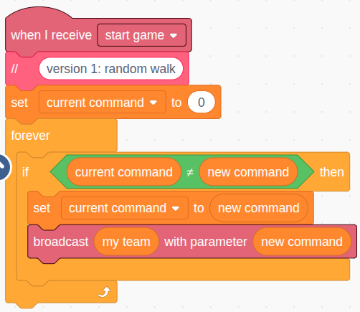The width and height of the screenshot is (360, 312).
Task: Click the value field containing 0
Action: click(202, 103)
